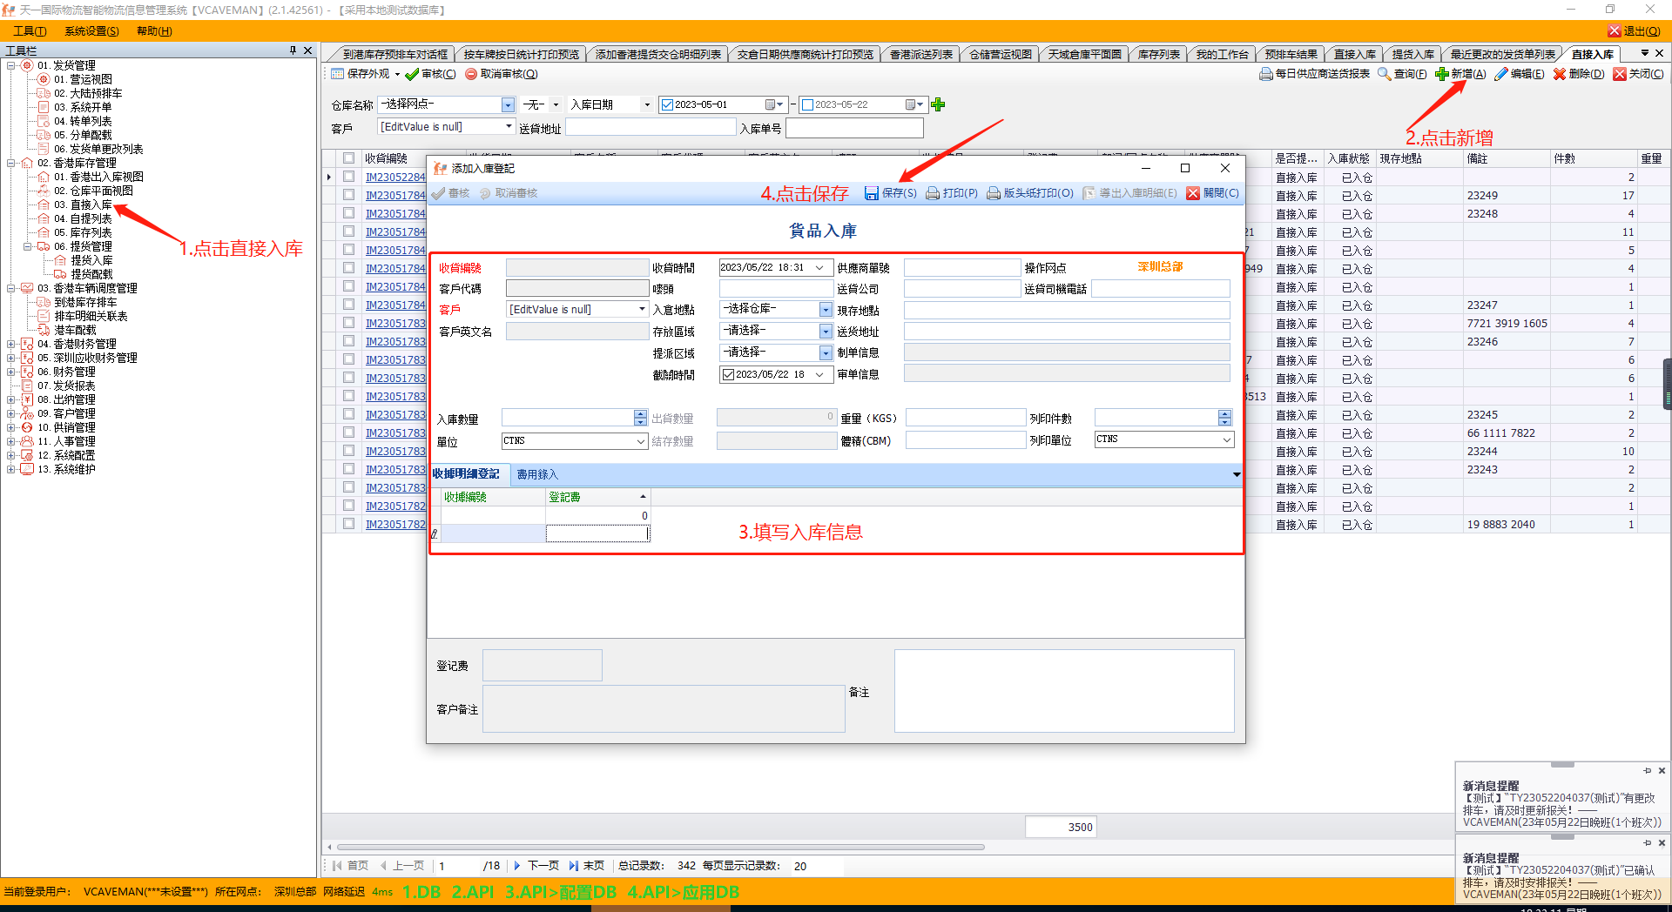Collapse the 01. 发货管理 tree node
Viewport: 1672px width, 912px height.
(11, 65)
